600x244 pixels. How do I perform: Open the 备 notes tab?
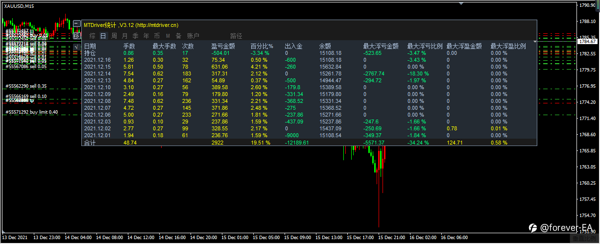tap(179, 36)
